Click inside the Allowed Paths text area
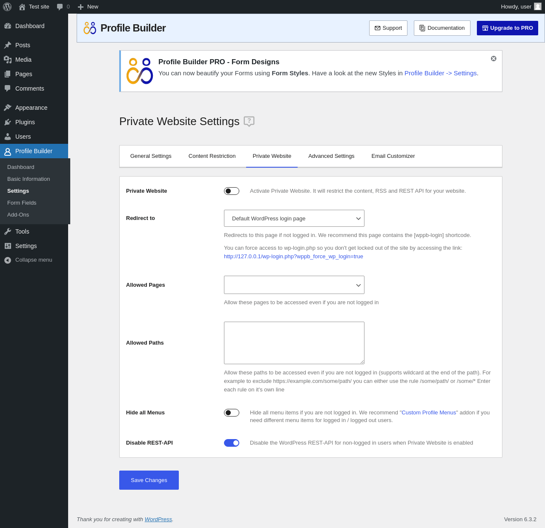Viewport: 545px width, 528px height. 294,343
